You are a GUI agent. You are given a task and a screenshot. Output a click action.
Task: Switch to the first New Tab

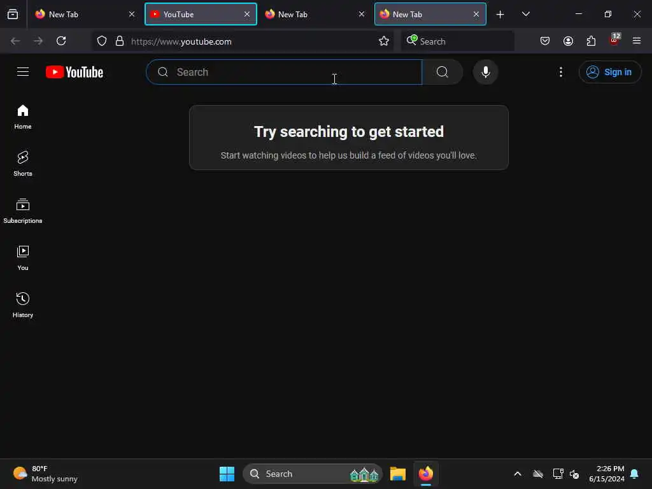(85, 14)
